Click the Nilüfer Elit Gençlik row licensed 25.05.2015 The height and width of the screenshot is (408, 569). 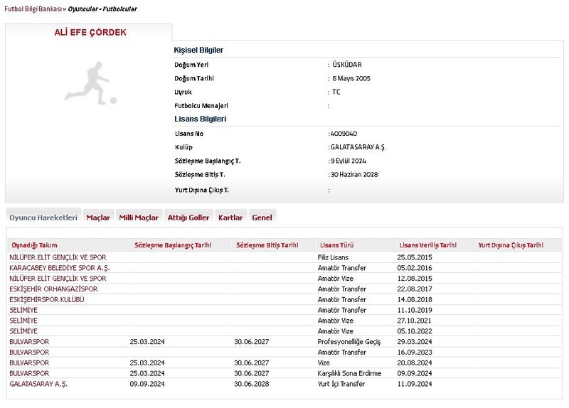pyautogui.click(x=58, y=257)
